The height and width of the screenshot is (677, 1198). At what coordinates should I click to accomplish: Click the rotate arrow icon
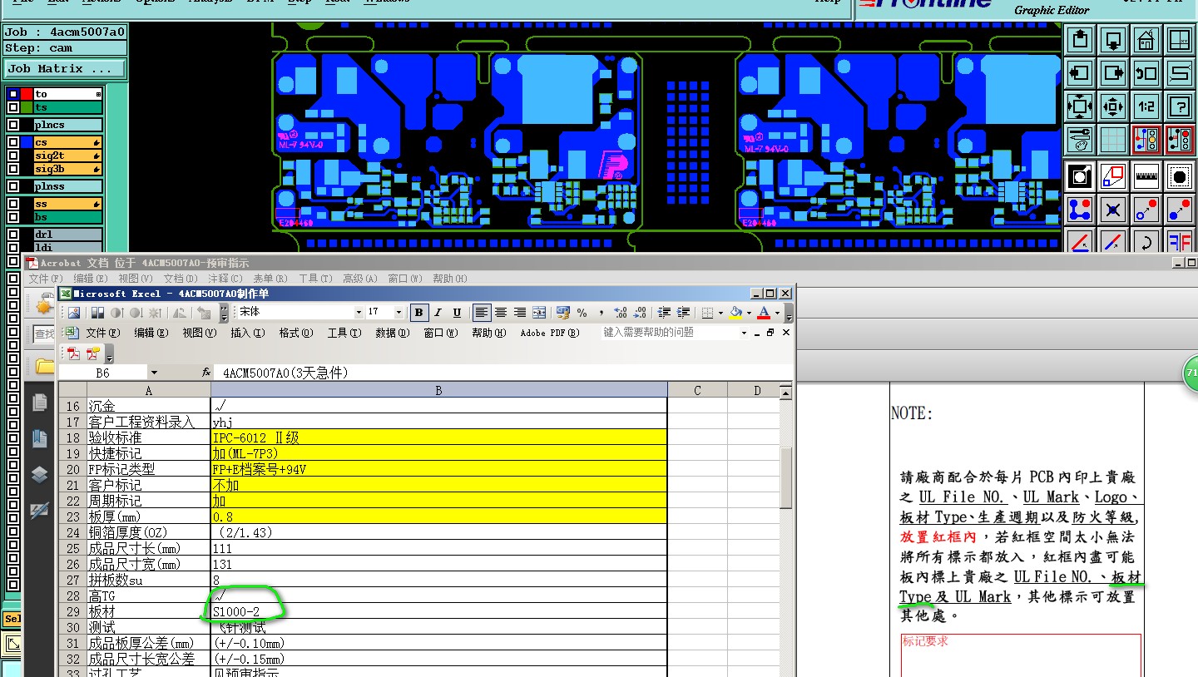(x=1146, y=241)
